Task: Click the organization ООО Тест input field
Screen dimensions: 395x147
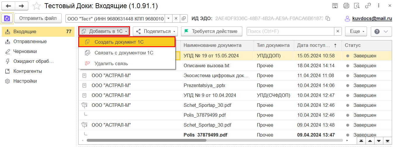Action: pyautogui.click(x=115, y=18)
